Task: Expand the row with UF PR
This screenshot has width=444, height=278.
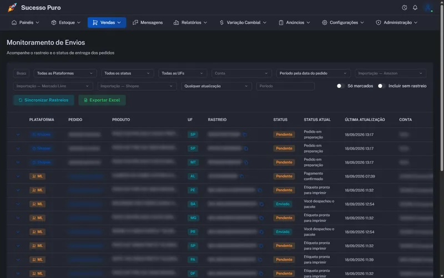Action: coord(18,232)
